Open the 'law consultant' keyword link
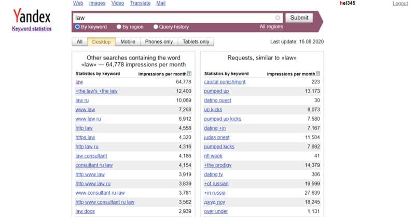This screenshot has height=217, width=415. (91, 156)
